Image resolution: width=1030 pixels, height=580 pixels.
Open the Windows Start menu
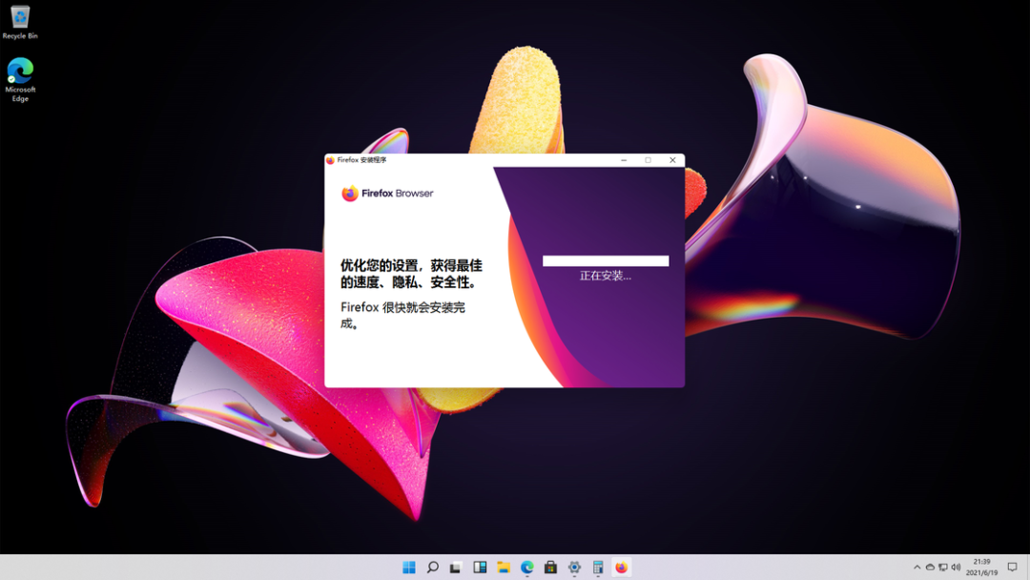pos(408,567)
